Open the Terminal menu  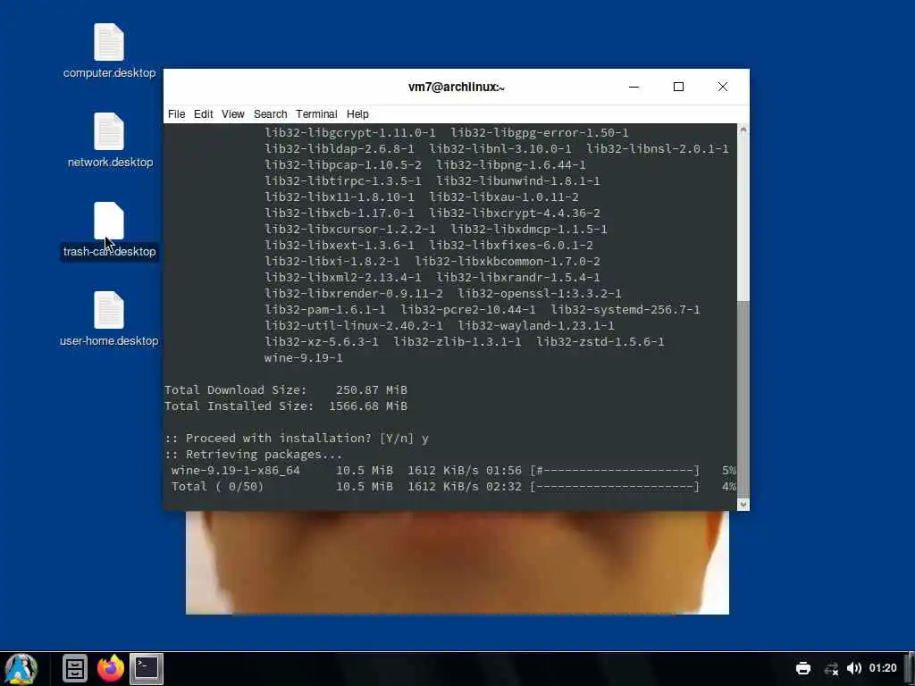click(x=316, y=114)
